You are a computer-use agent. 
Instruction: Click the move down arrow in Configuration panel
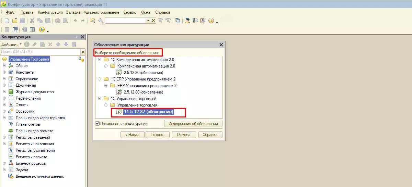tap(66, 44)
